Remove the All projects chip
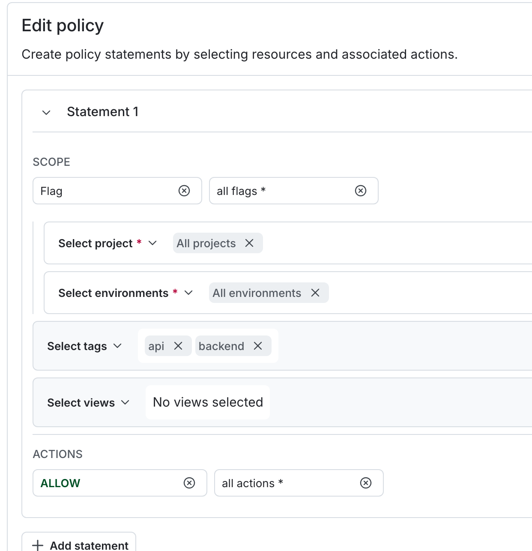The height and width of the screenshot is (551, 532). pyautogui.click(x=250, y=243)
